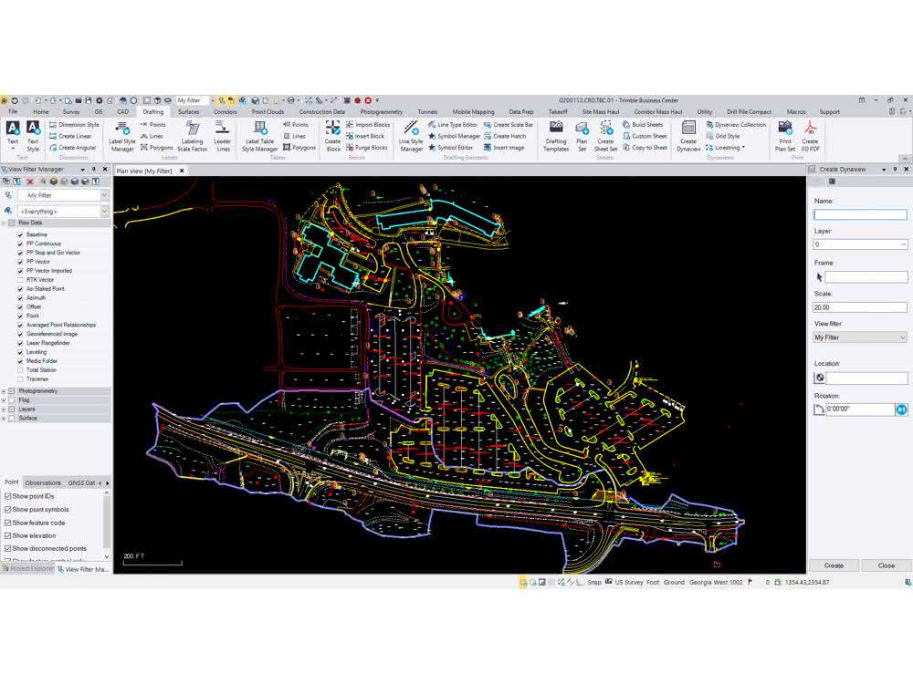Select the Create Angular dimension tool
This screenshot has height=684, width=913.
point(73,148)
